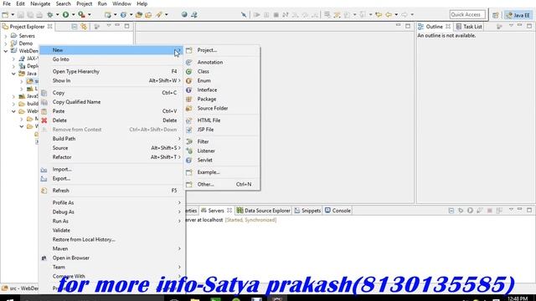Open Project Explorer View Menu triangle
The height and width of the screenshot is (301, 536).
108,26
